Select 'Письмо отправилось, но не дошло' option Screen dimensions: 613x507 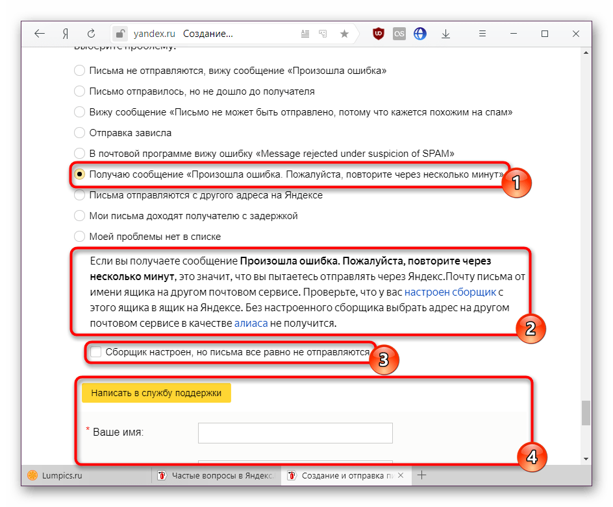pos(79,91)
